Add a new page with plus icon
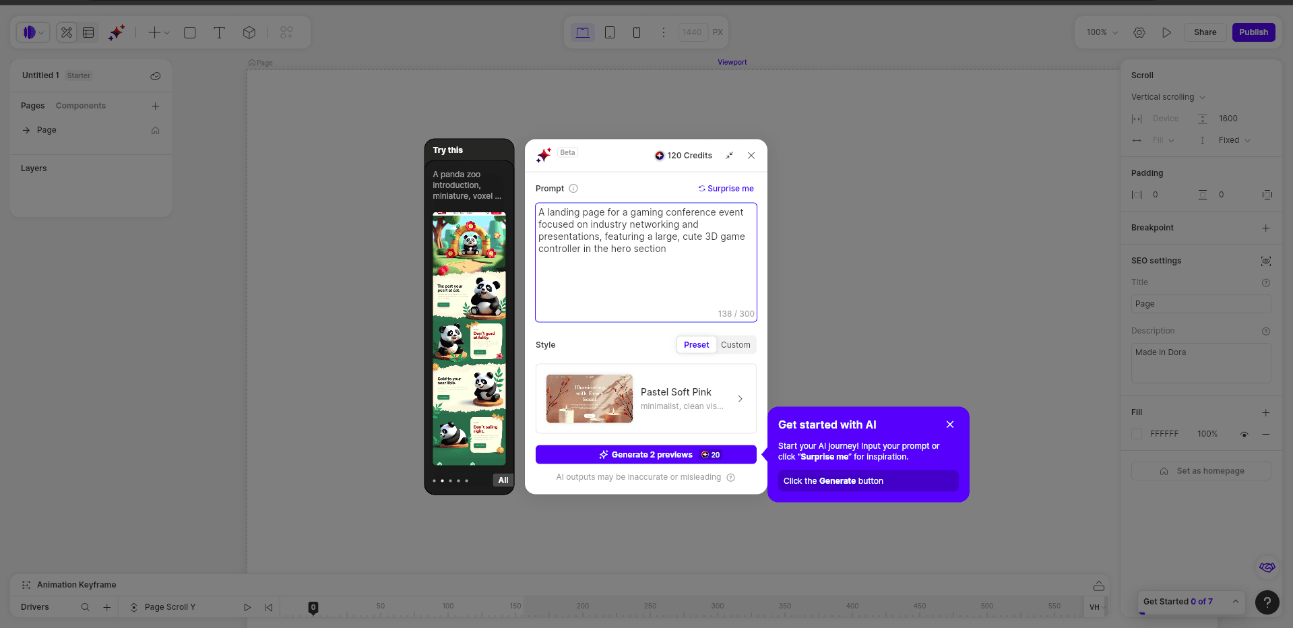Viewport: 1293px width, 628px height. tap(156, 106)
